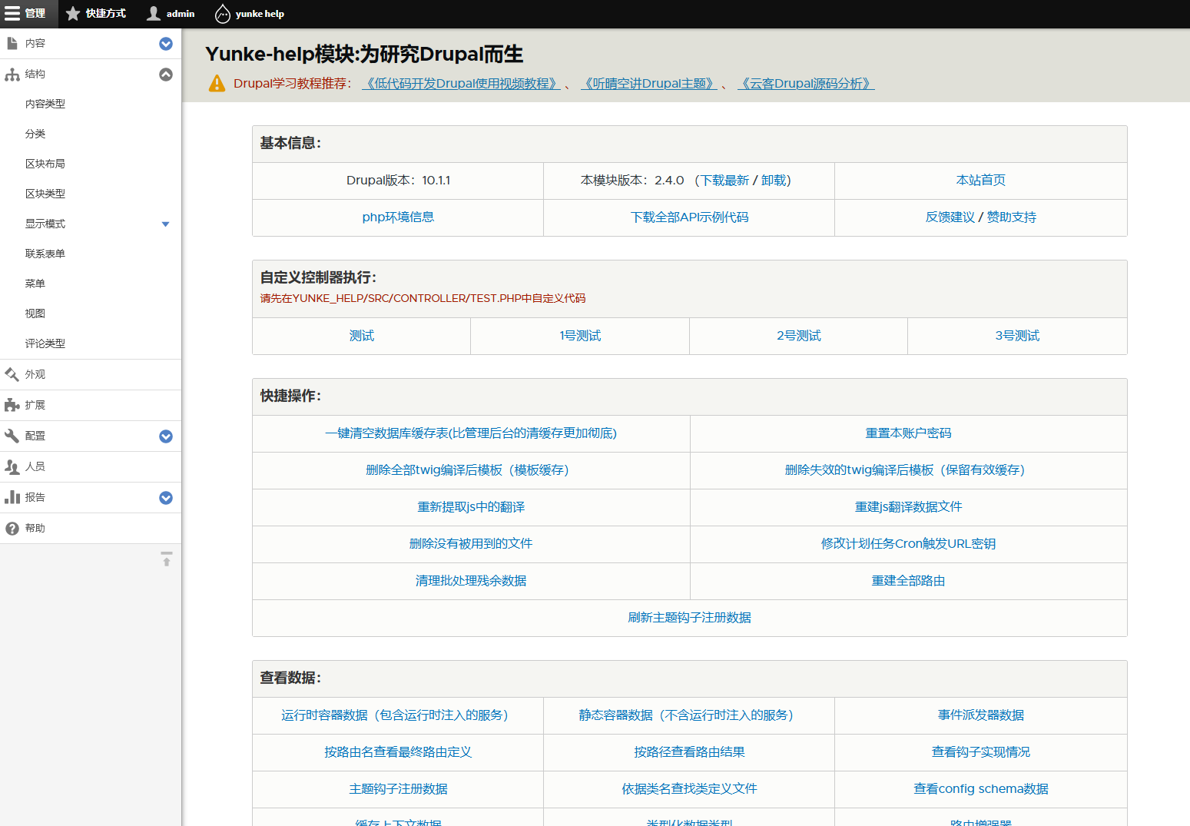Open 静态容器数据 link

[686, 715]
